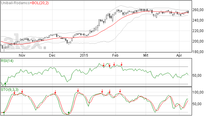This screenshot has height=116, width=206.
Task: Click the Unibail-Rodamco chart title
Action: click(x=15, y=3)
